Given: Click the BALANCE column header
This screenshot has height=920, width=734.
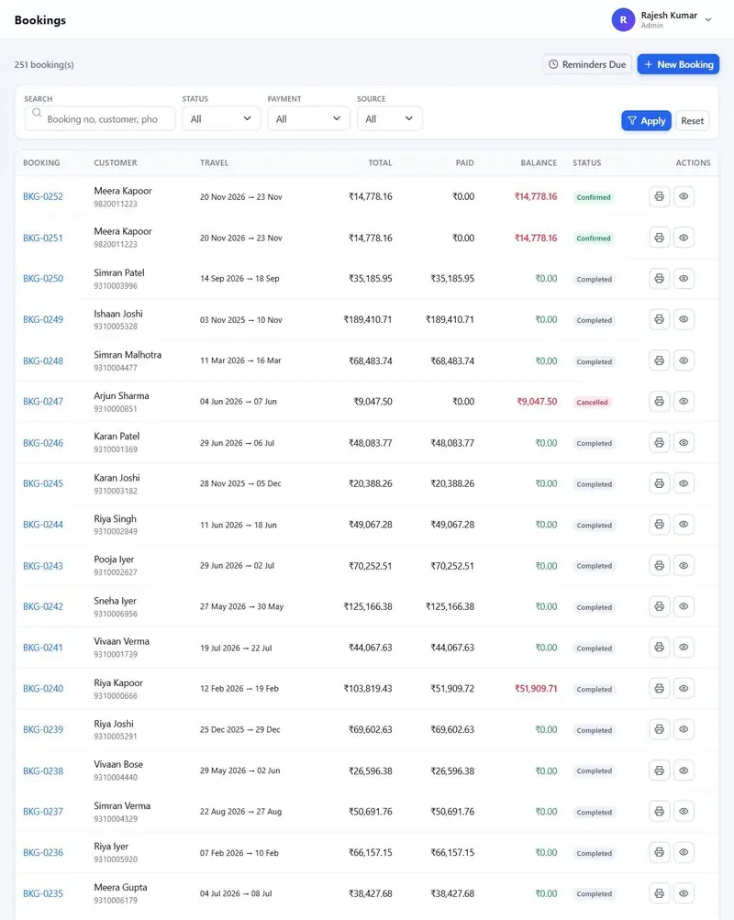Looking at the screenshot, I should [x=539, y=162].
